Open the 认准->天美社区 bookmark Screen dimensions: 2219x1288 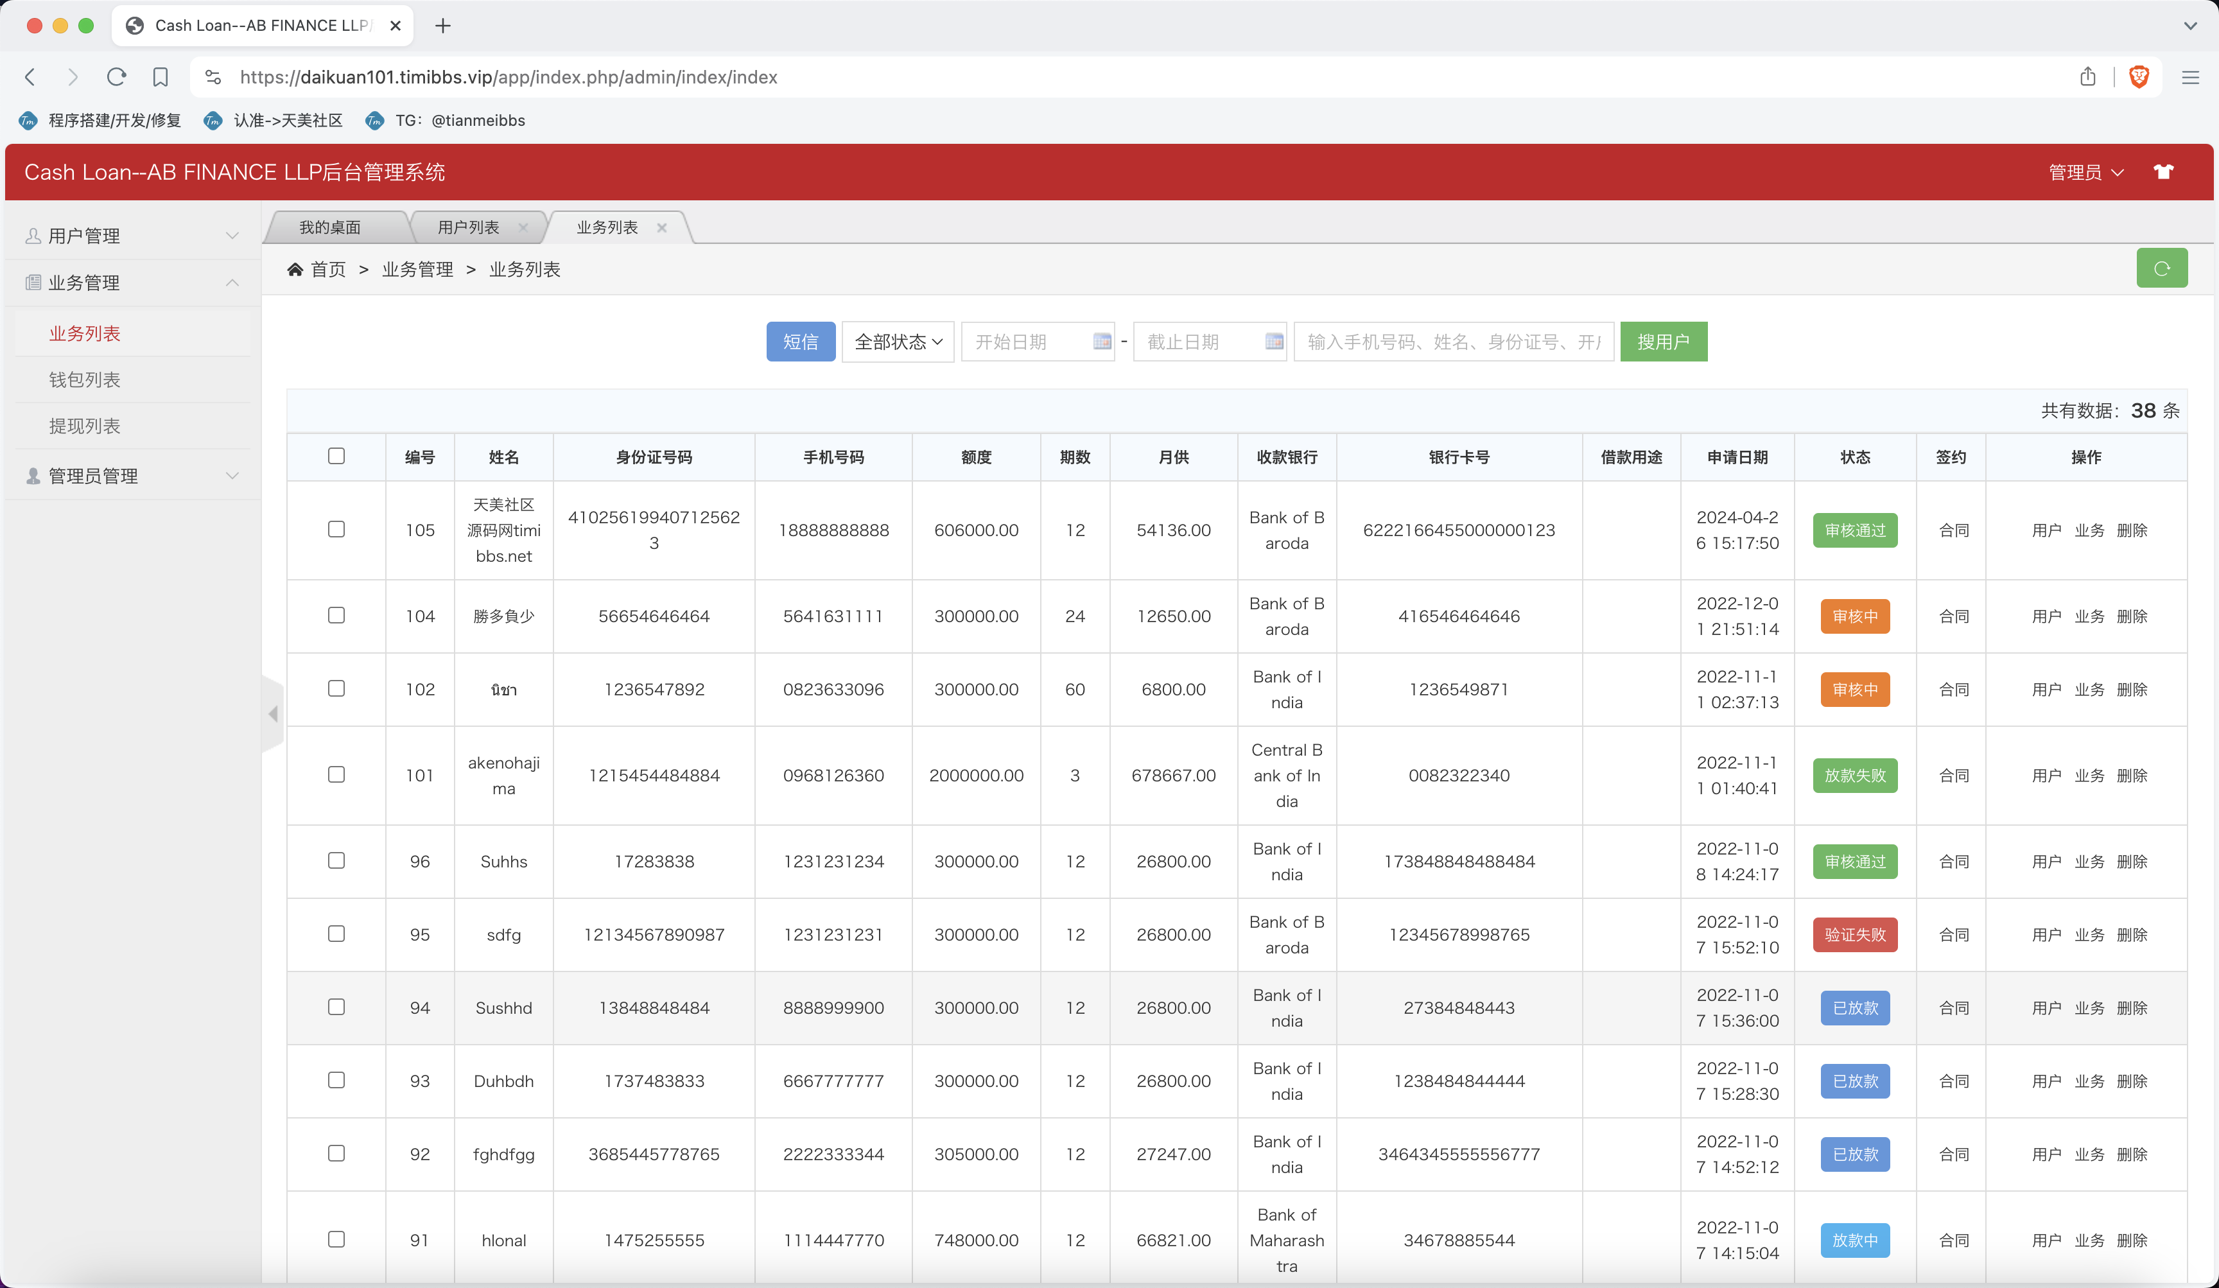[273, 121]
